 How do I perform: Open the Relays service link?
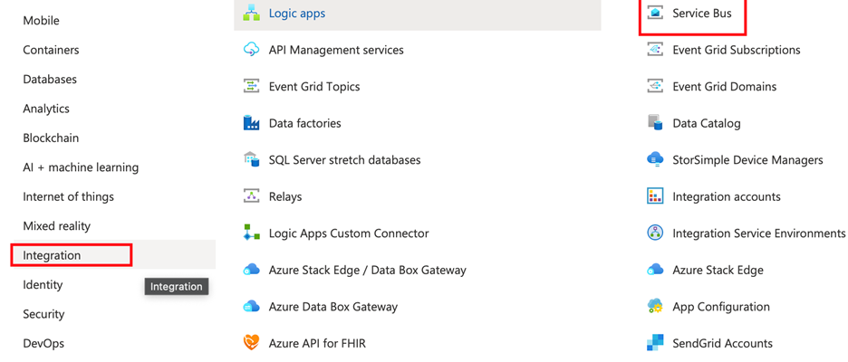(x=285, y=196)
